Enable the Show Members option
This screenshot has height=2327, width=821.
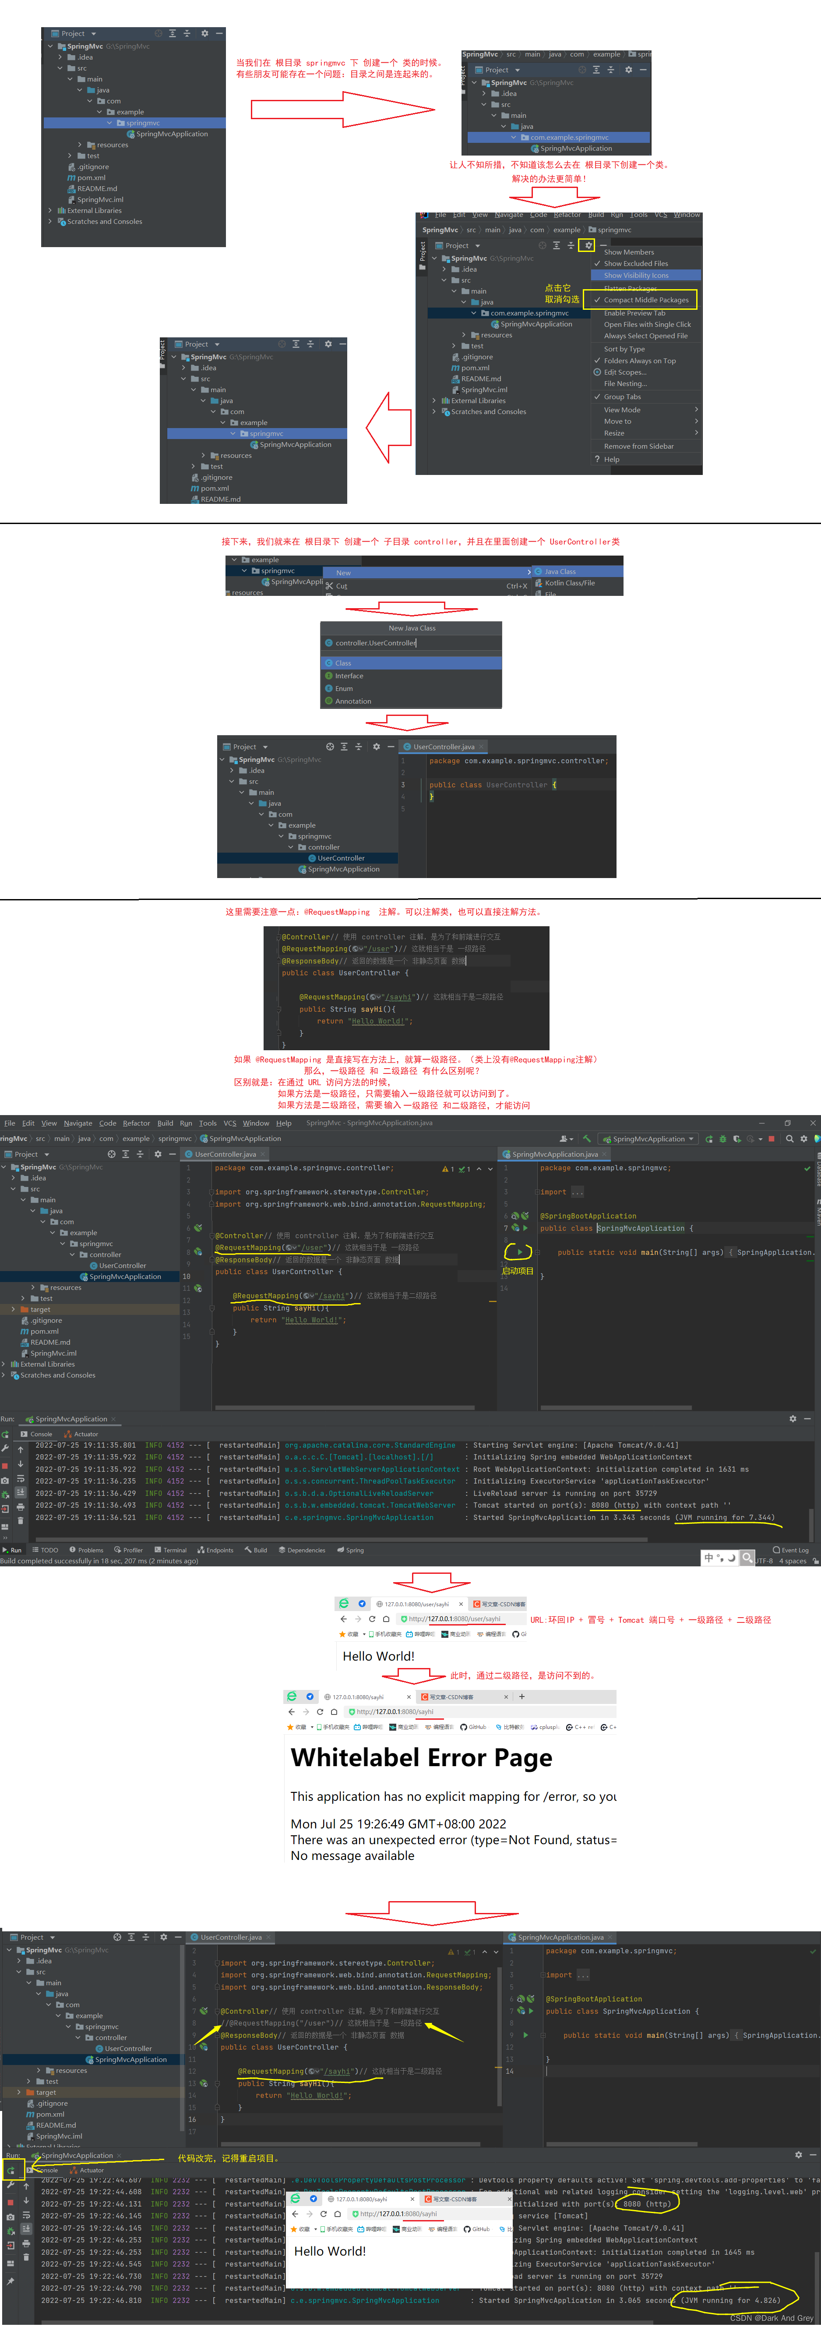(x=647, y=252)
